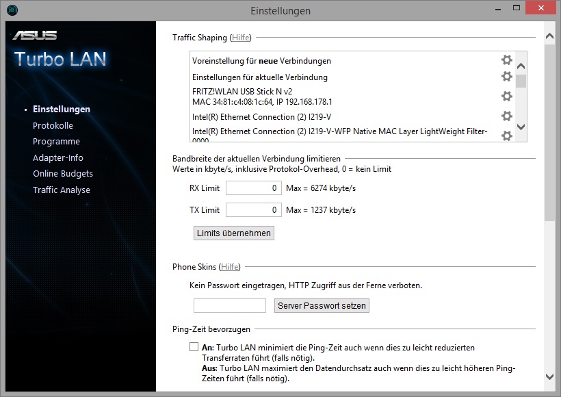Close the Einstellungen window
Screen dimensions: 561x397
click(541, 8)
